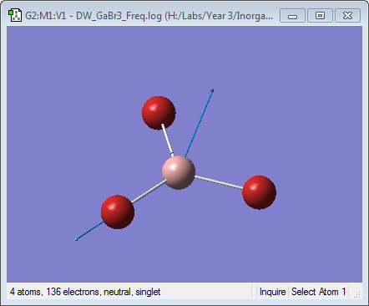Click the bond between gallium and right bromine

point(219,182)
